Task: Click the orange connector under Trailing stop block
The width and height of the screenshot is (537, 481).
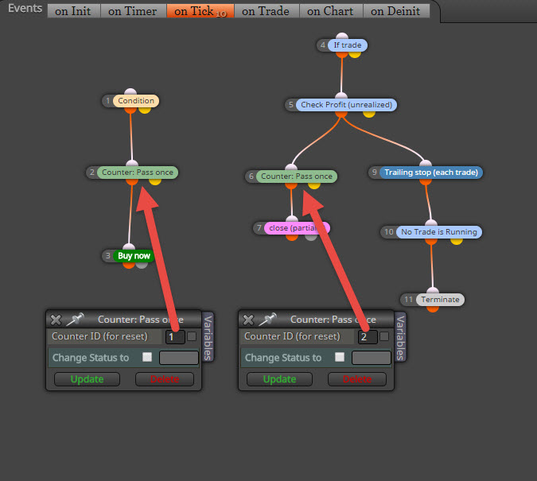Action: (x=426, y=181)
